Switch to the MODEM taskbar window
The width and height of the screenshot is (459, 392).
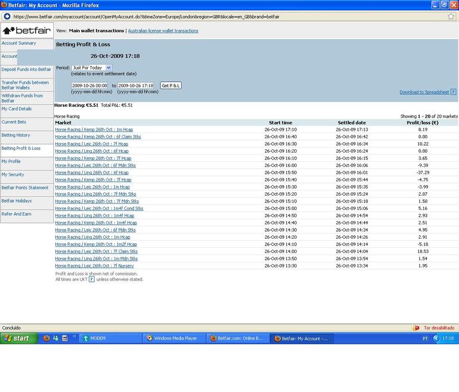111,339
